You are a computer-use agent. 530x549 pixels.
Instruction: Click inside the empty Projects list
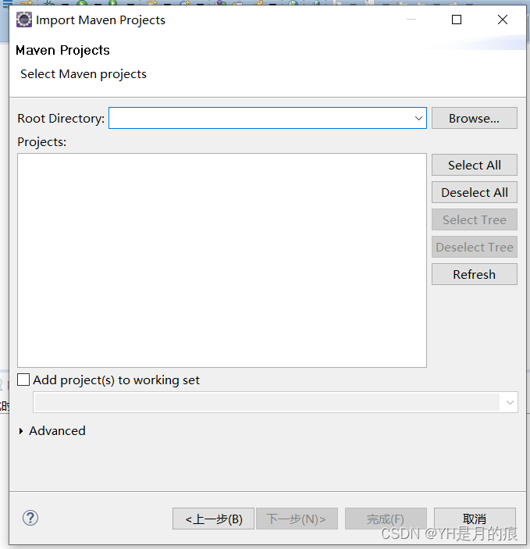pos(222,260)
